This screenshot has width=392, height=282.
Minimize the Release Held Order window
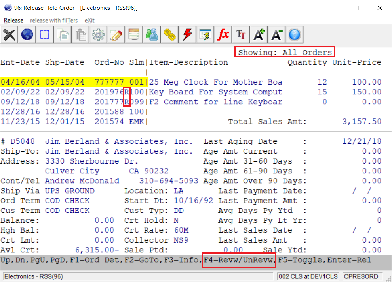click(333, 8)
